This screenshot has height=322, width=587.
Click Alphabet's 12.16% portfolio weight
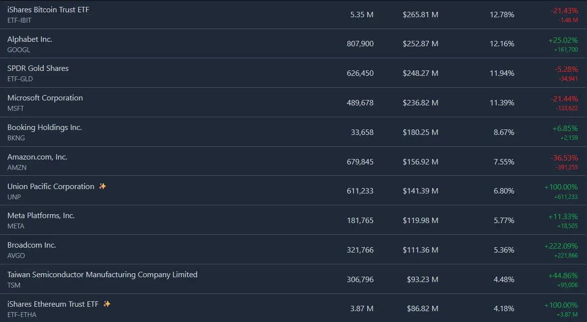[x=502, y=44]
